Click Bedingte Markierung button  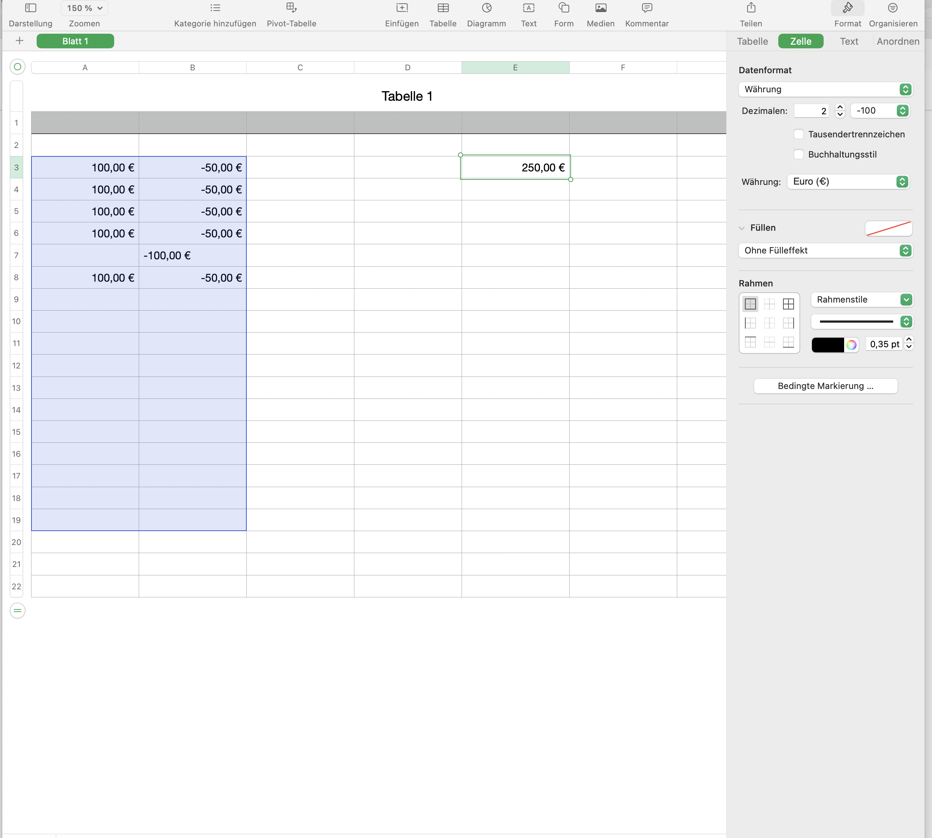(825, 386)
